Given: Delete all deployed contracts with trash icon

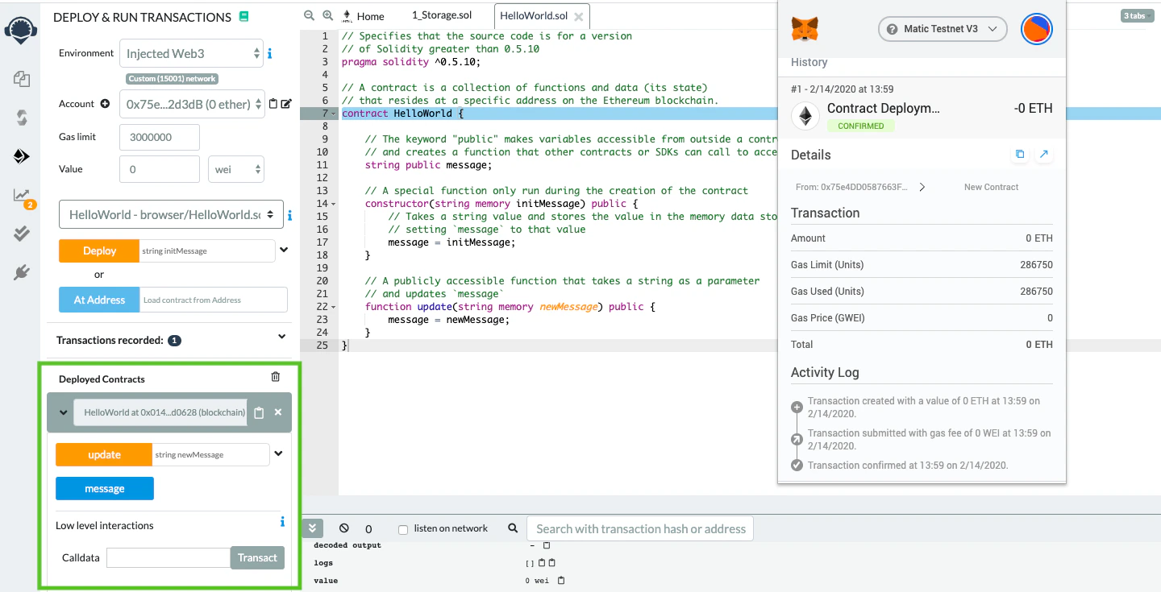Looking at the screenshot, I should [276, 377].
